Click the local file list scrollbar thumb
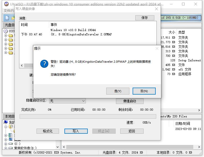The width and height of the screenshot is (204, 157). pos(130,147)
